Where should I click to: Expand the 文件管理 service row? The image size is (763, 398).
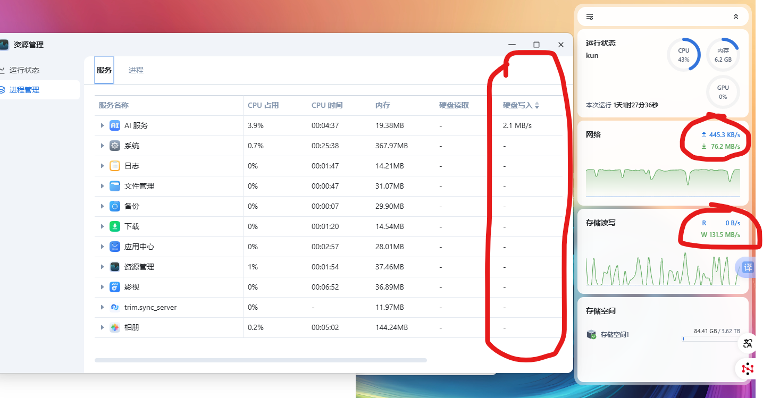pos(102,186)
